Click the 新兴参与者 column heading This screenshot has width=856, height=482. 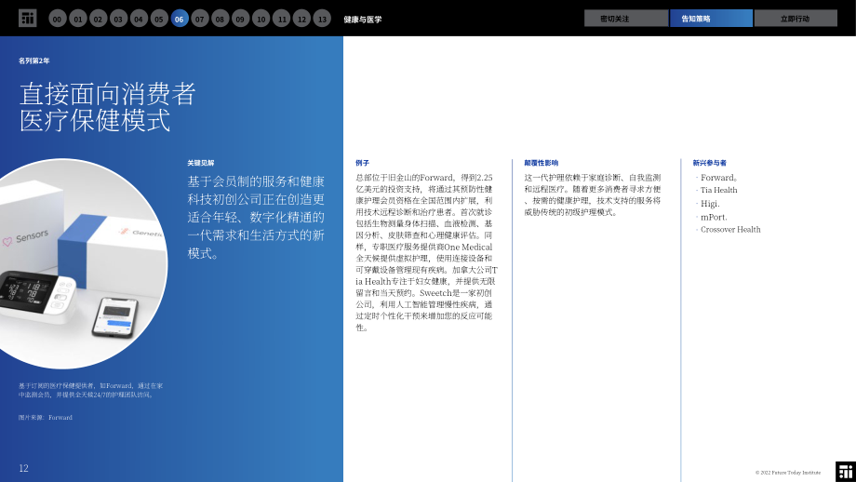pos(709,163)
